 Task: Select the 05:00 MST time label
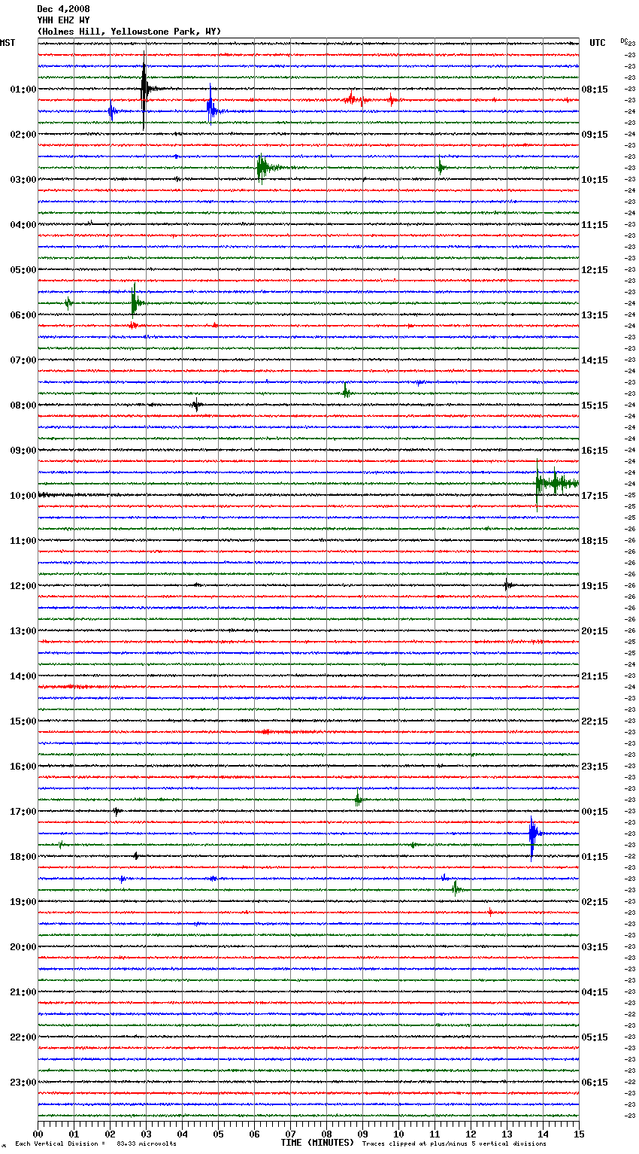[x=23, y=270]
